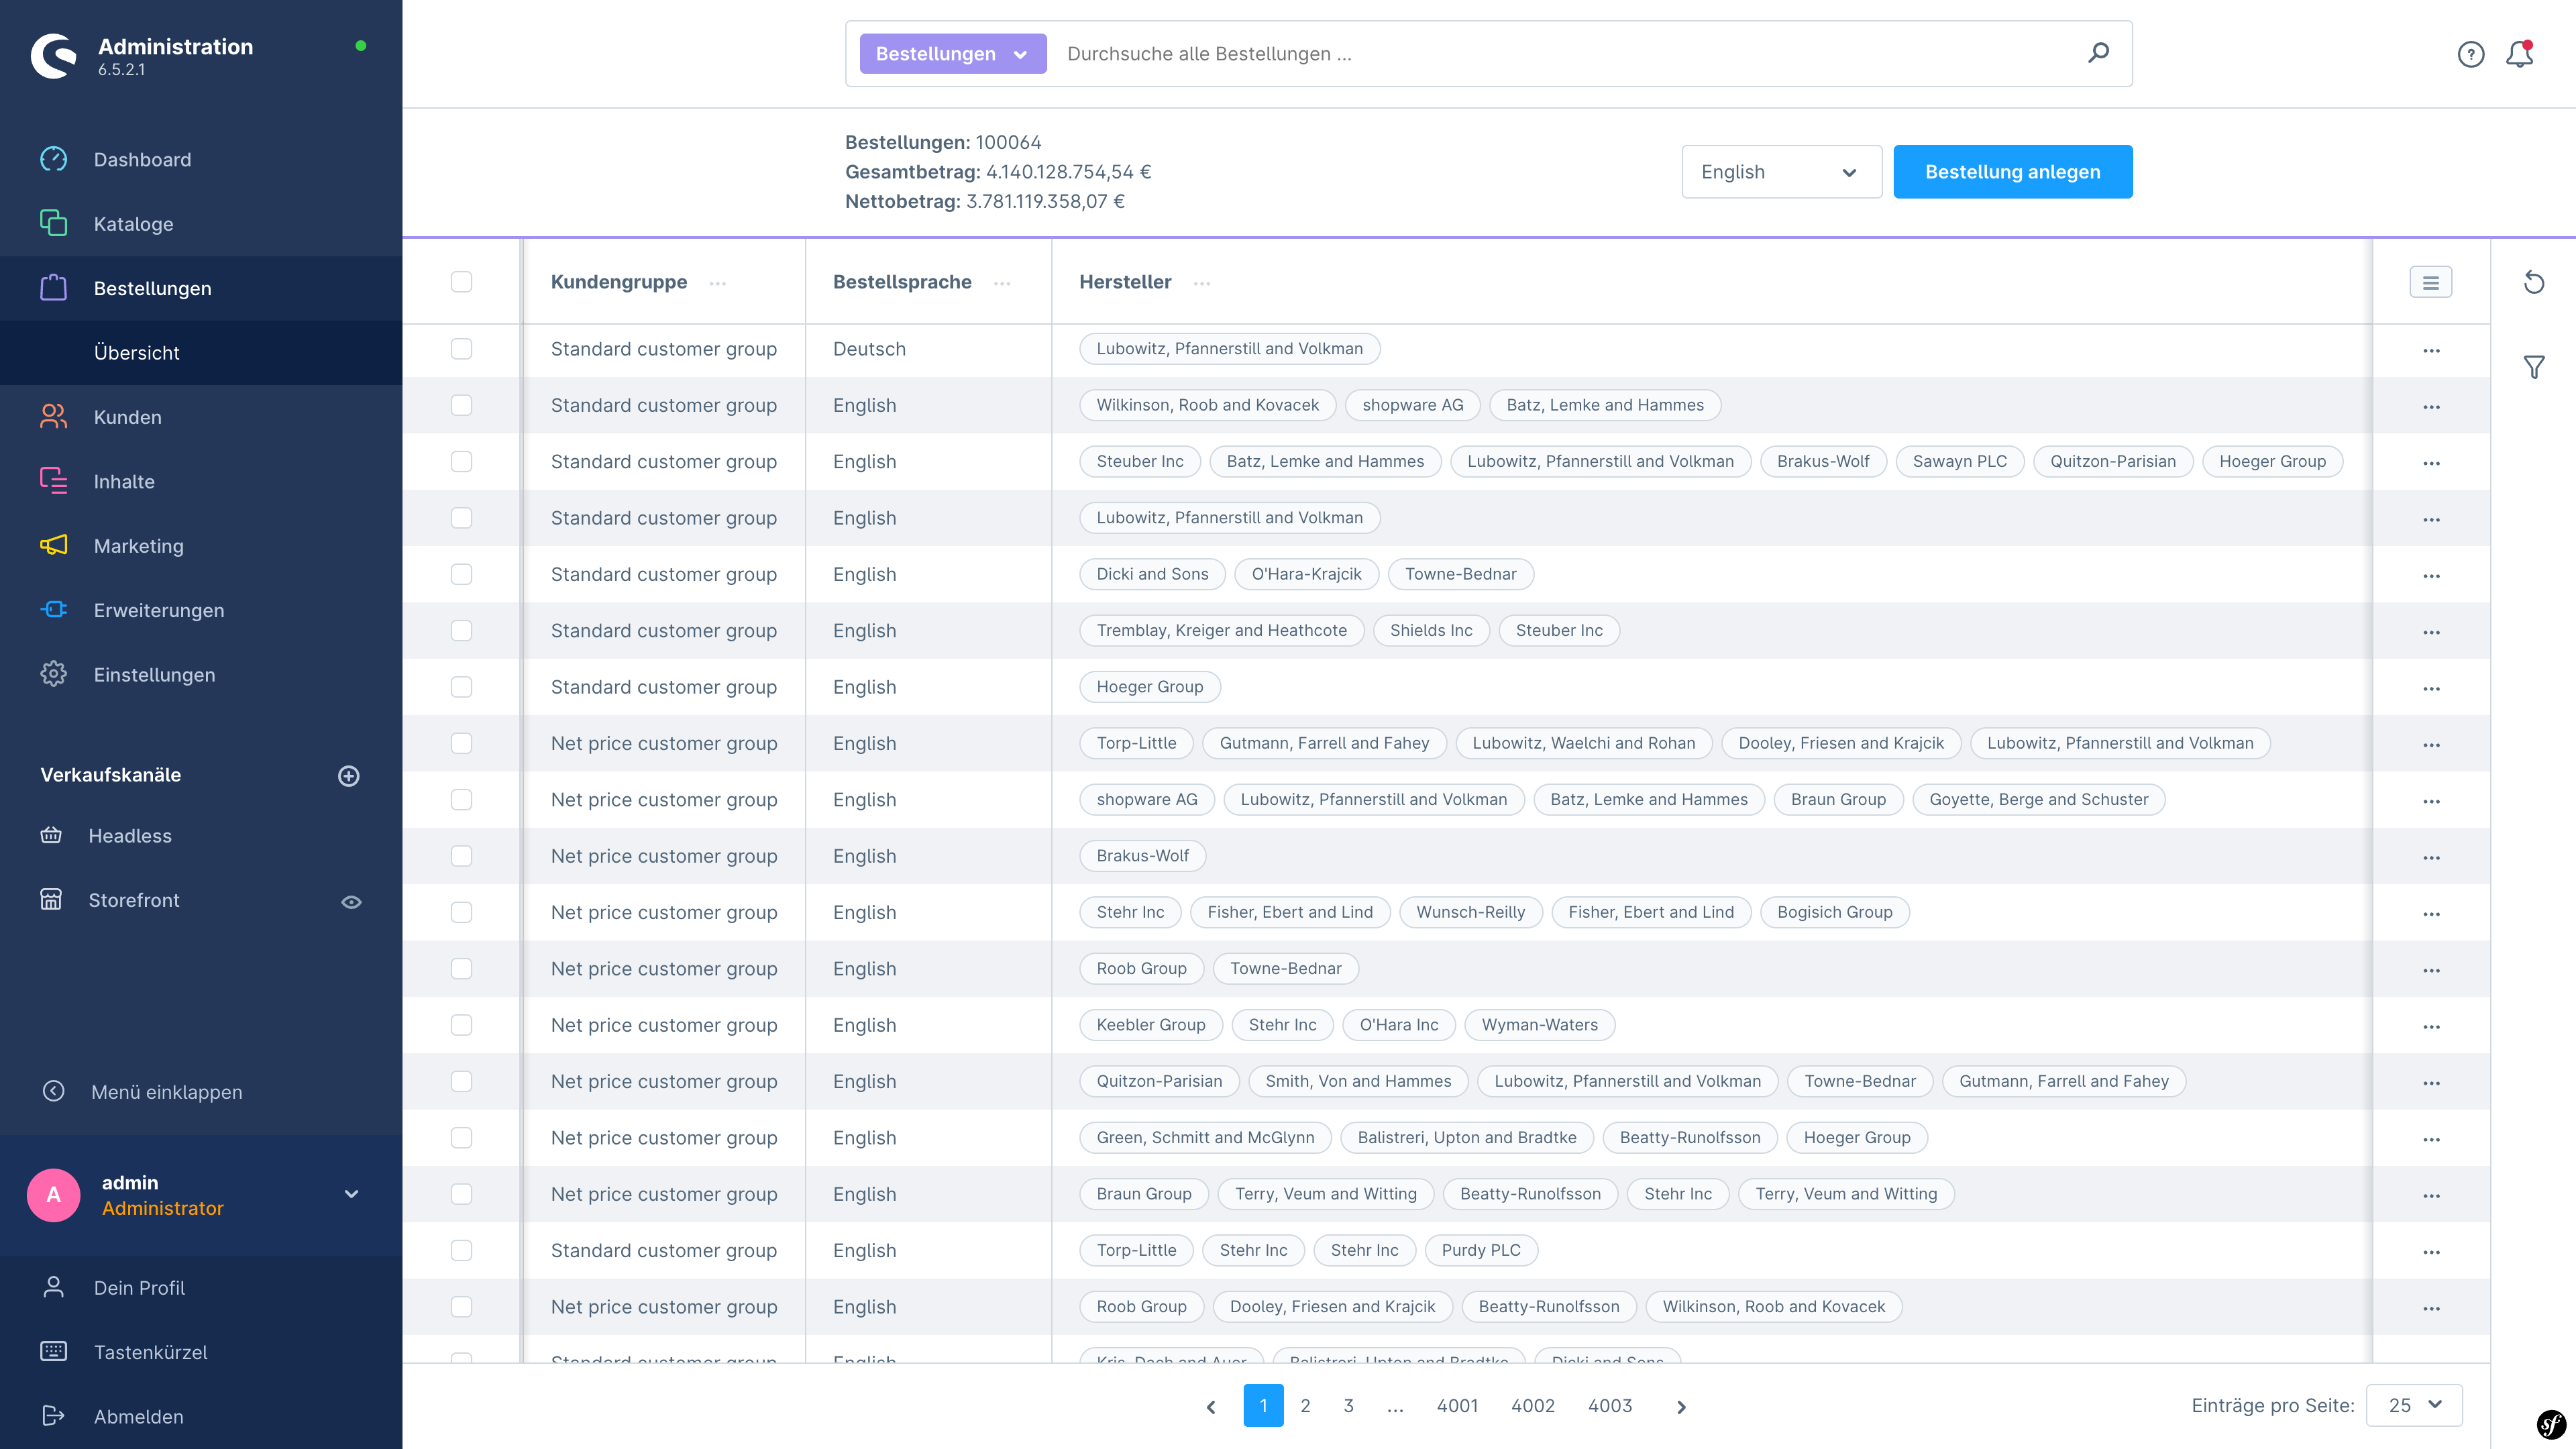The height and width of the screenshot is (1449, 2576).
Task: Jump to page 4003
Action: tap(1610, 1405)
